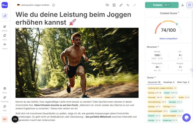Click the document outline icon

pos(114,5)
